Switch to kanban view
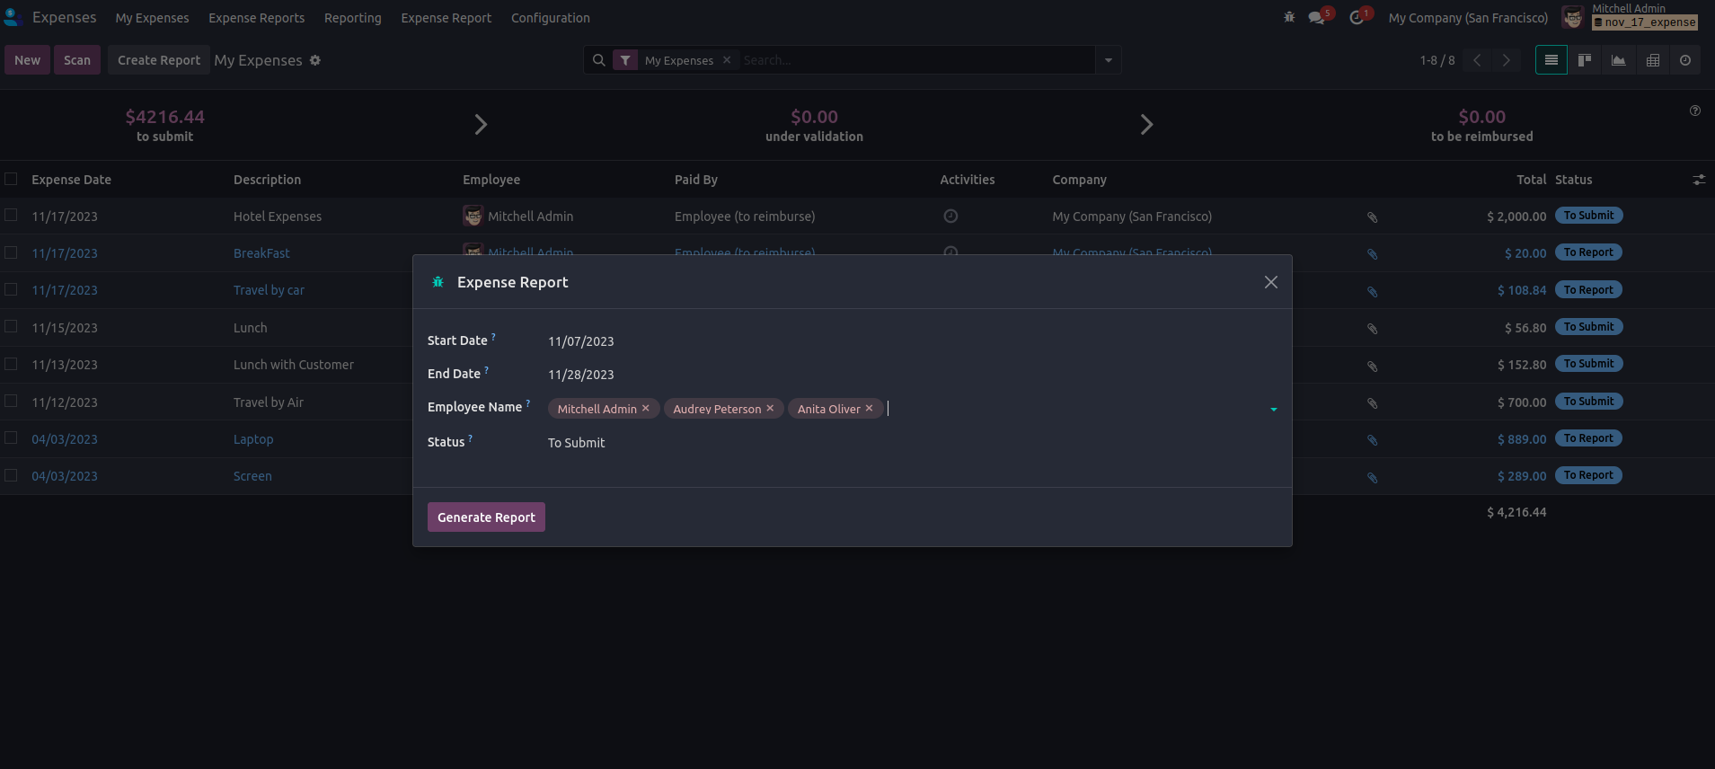Viewport: 1715px width, 769px height. click(1585, 60)
